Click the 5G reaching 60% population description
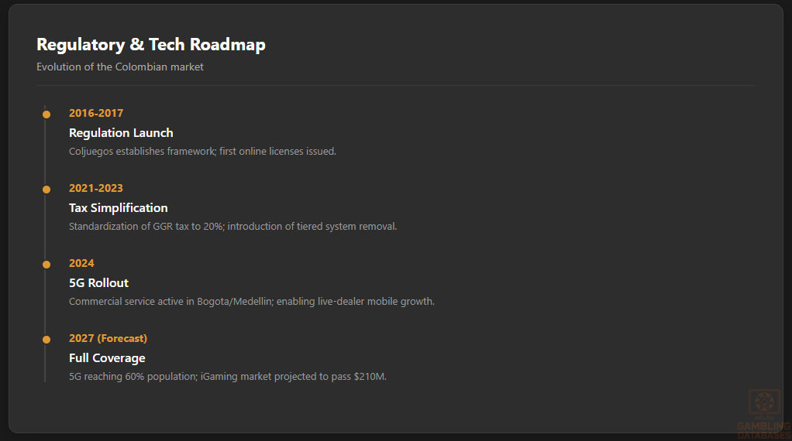This screenshot has width=792, height=441. 227,377
